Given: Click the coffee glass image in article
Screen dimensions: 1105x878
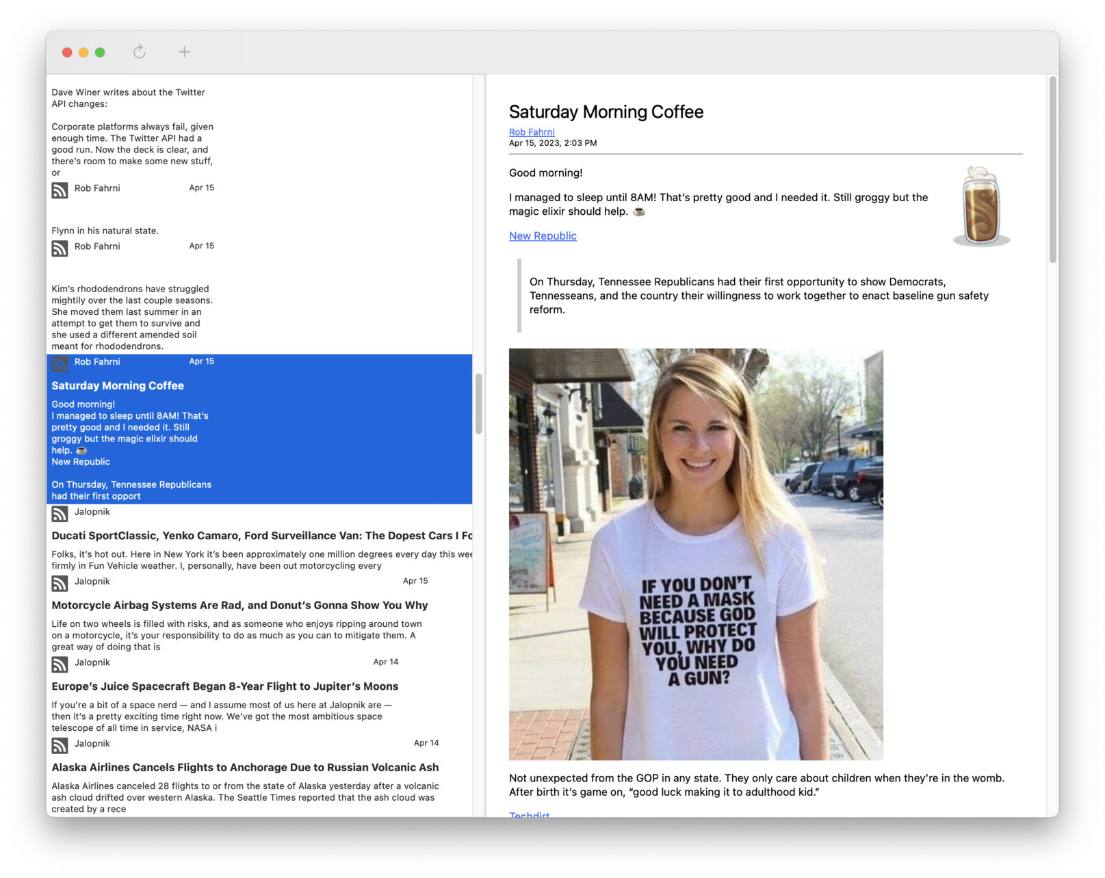Looking at the screenshot, I should [981, 206].
